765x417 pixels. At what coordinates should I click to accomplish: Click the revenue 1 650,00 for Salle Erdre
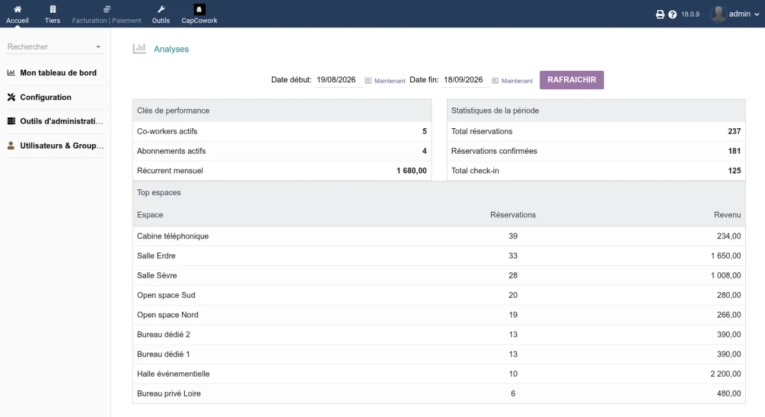[x=725, y=256]
